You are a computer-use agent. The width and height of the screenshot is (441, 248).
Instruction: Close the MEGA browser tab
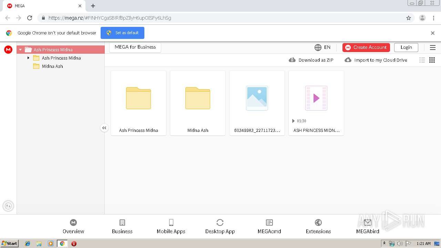pos(80,6)
